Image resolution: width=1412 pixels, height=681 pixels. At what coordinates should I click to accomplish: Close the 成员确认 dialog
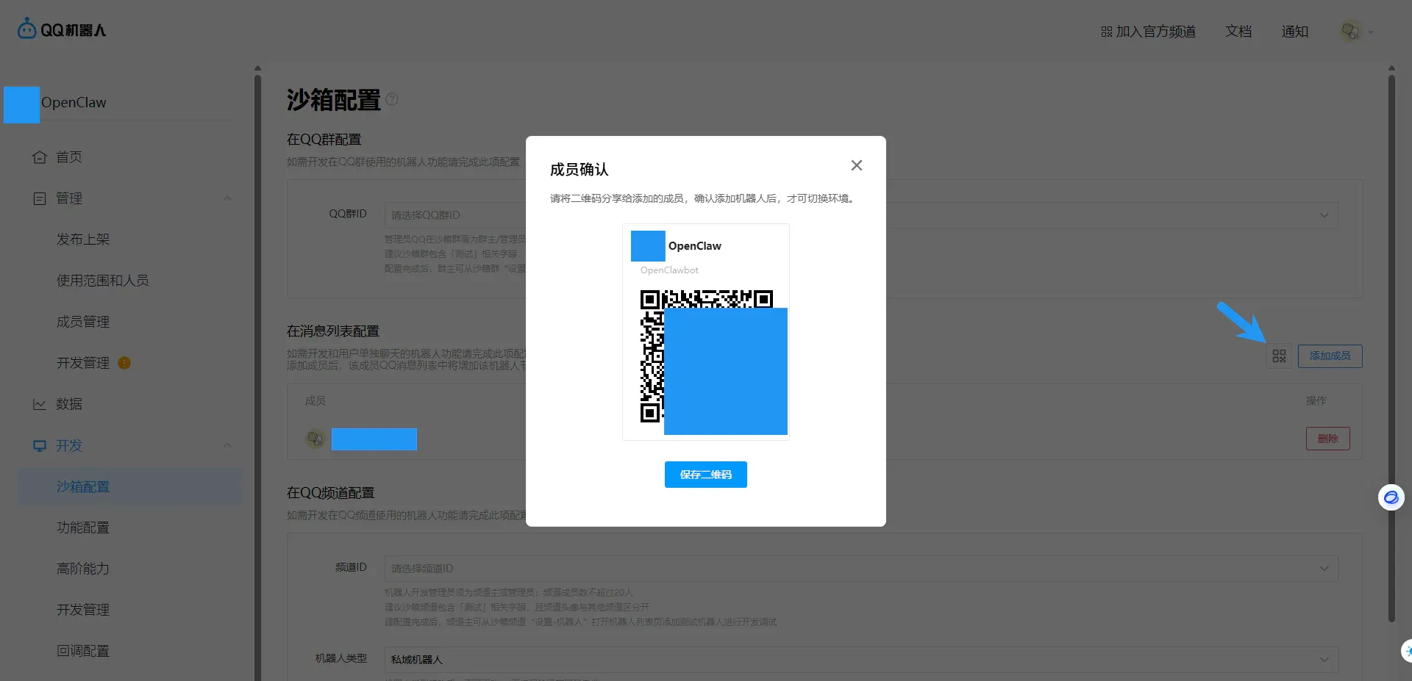(x=856, y=165)
